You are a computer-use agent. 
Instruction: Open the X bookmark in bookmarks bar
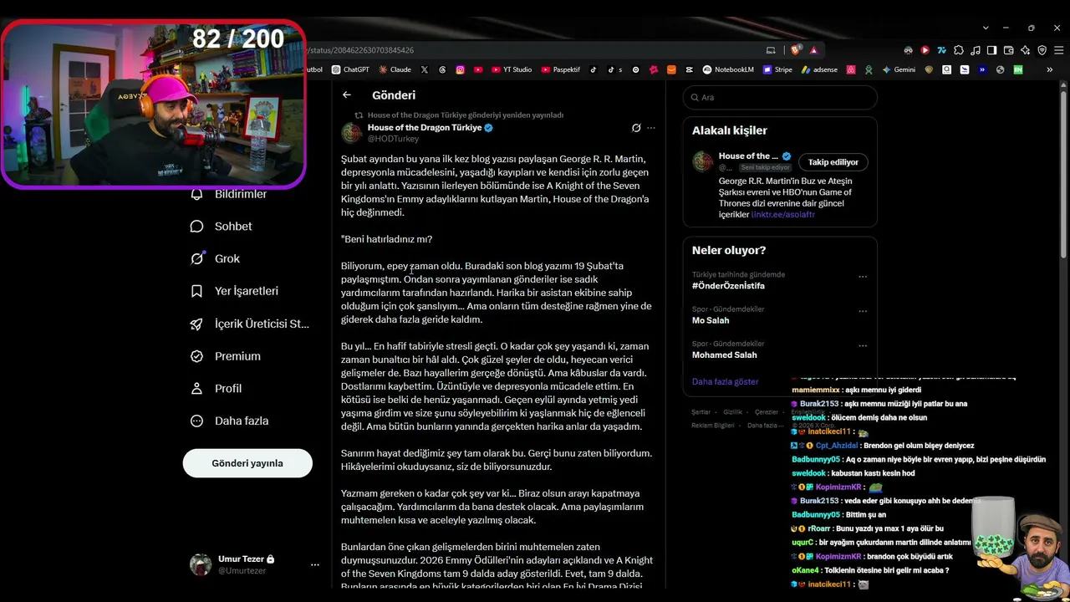tap(425, 70)
